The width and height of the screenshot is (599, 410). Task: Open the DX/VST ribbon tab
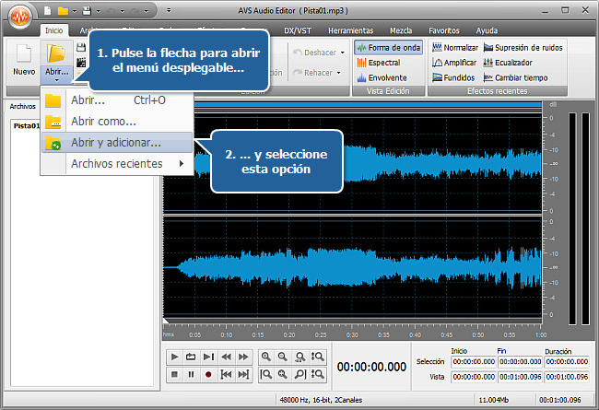[x=298, y=30]
